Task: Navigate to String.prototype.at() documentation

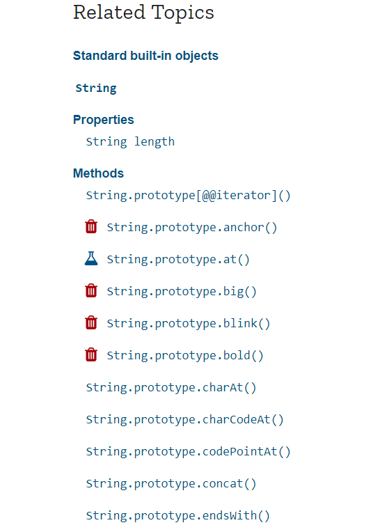Action: (x=178, y=260)
